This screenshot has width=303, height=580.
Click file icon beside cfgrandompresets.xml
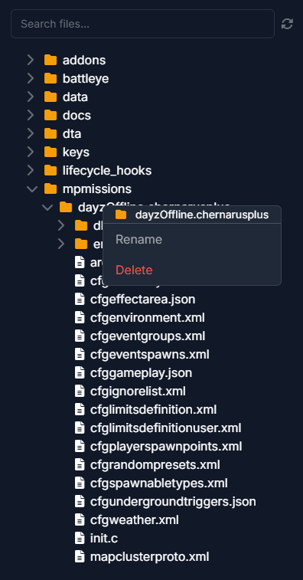coord(80,465)
